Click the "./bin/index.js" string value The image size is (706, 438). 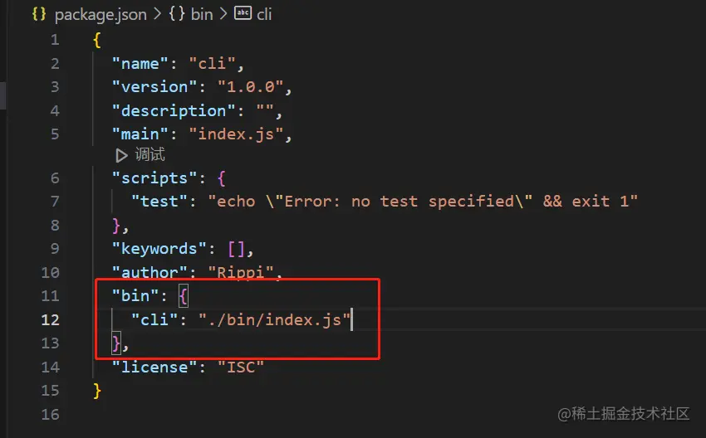click(275, 319)
